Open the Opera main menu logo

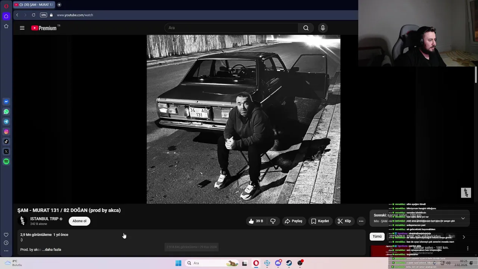pos(6,6)
